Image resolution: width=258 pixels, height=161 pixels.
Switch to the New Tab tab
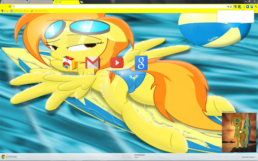[x=59, y=2]
